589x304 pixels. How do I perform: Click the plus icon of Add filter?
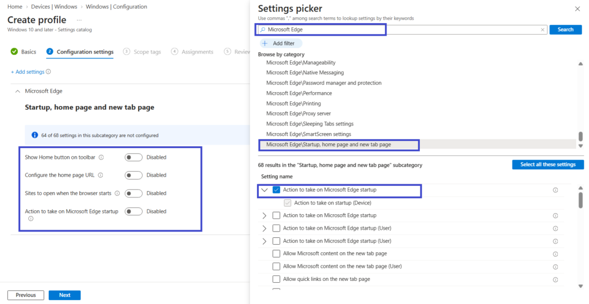[x=265, y=43]
